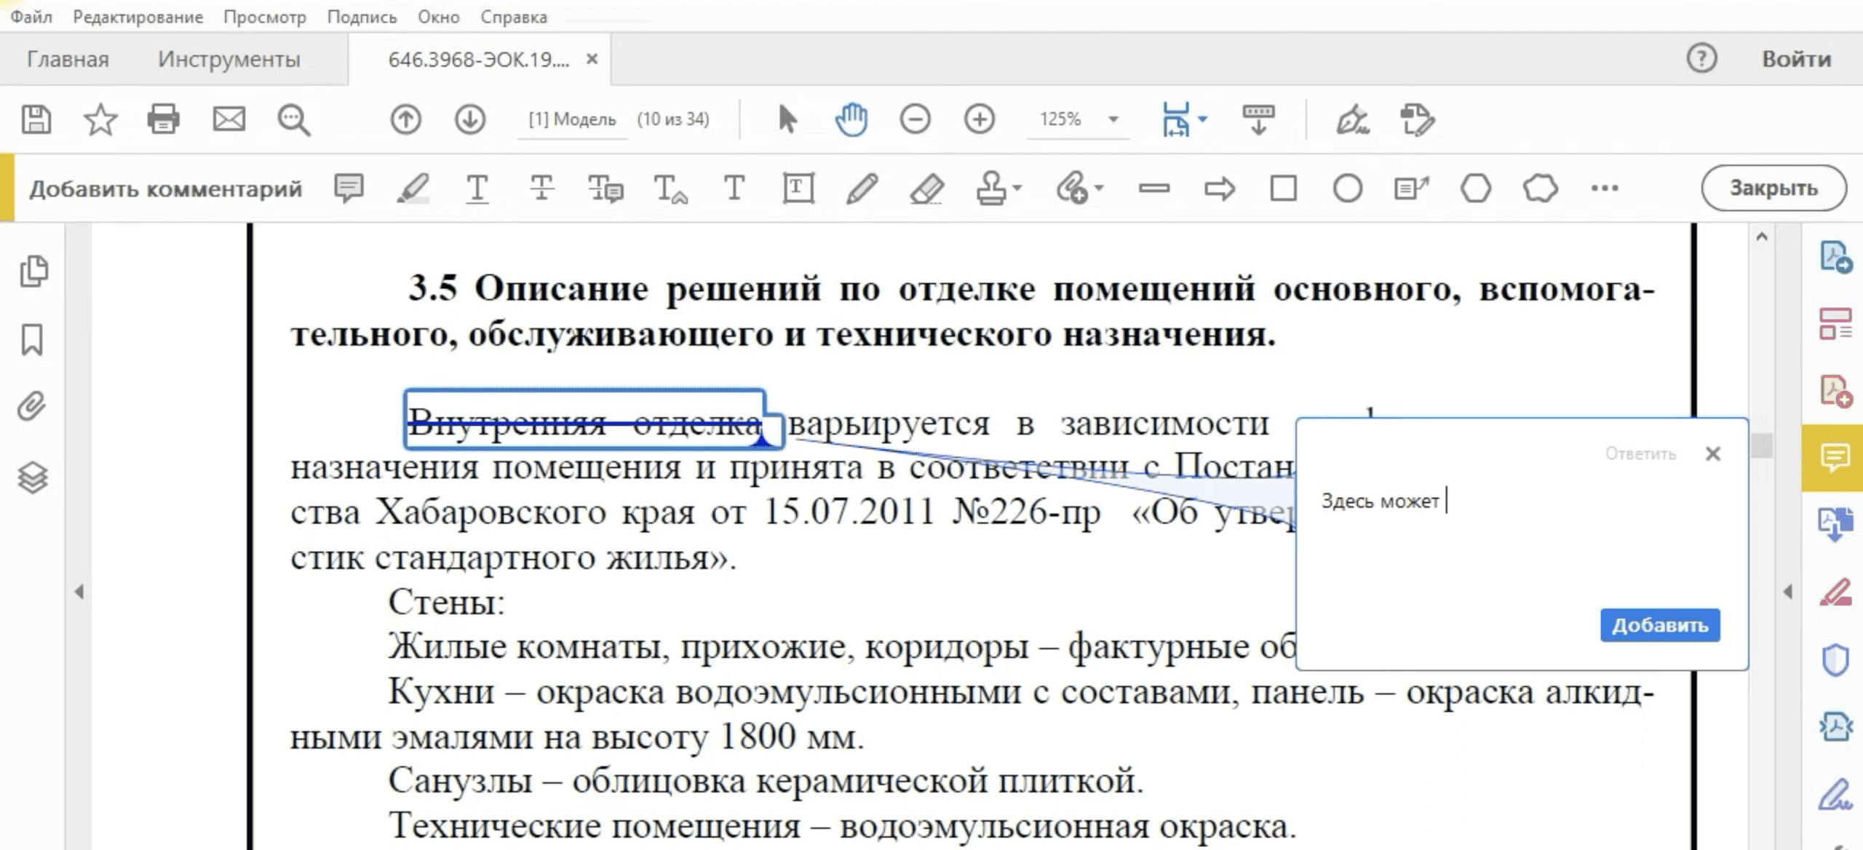Viewport: 1863px width, 850px height.
Task: Select the highlight text tool
Action: tap(413, 188)
